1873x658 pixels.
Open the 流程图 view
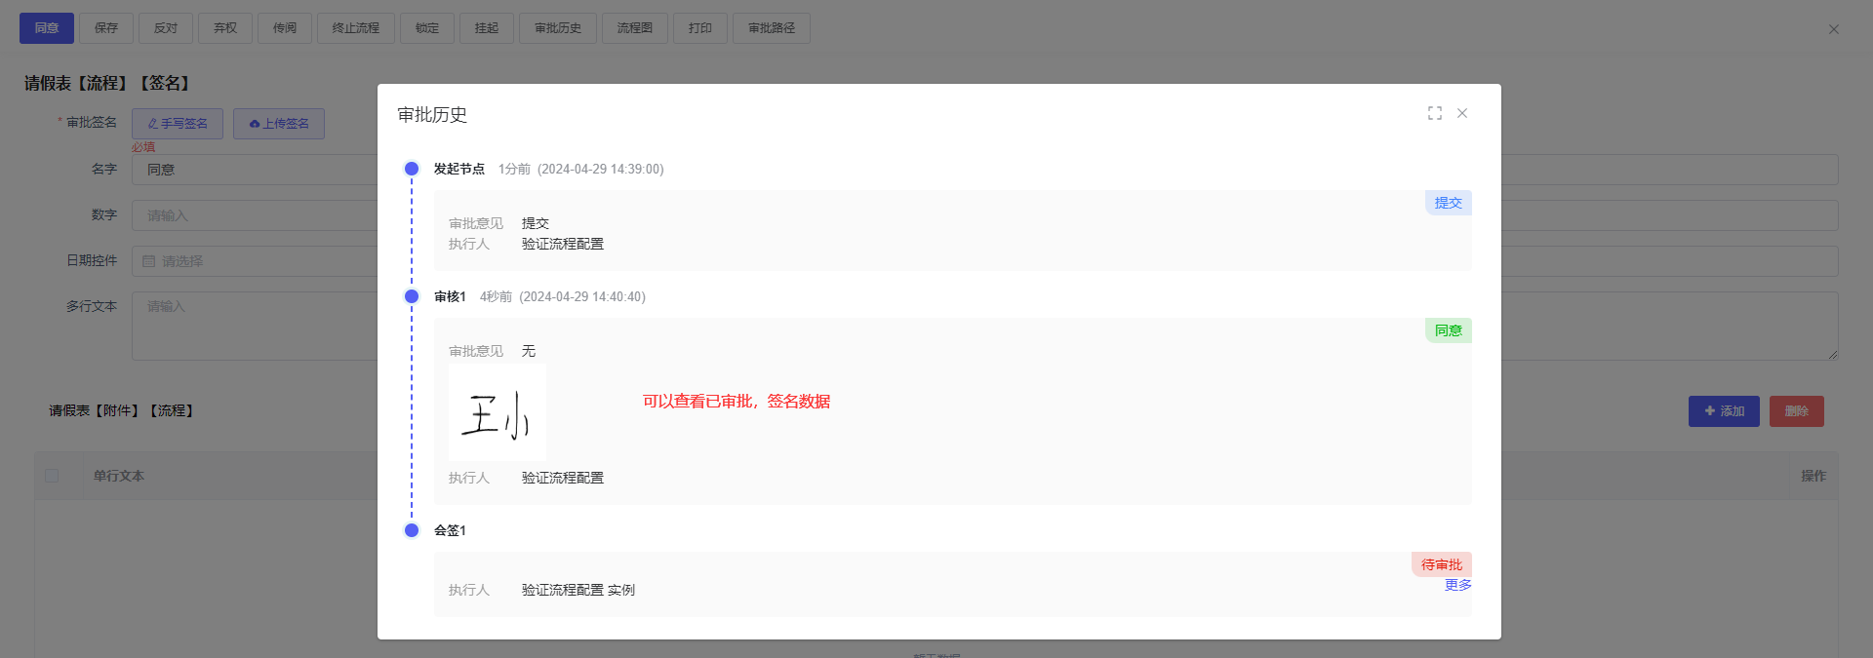coord(634,28)
